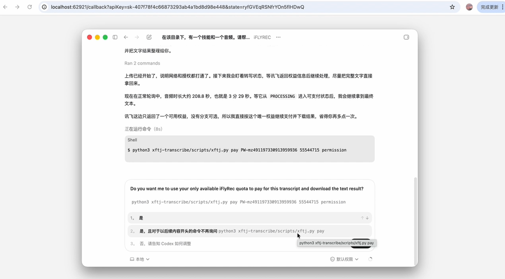Bookmark this page with the star icon
Viewport: 505px width, 279px height.
(x=452, y=7)
